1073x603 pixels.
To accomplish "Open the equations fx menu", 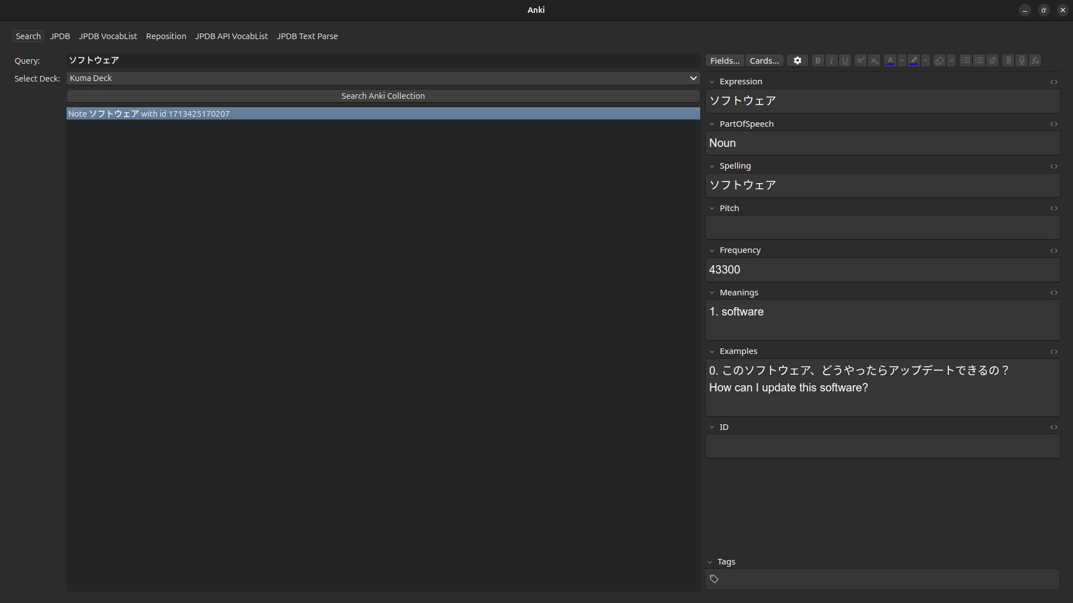I will (1035, 60).
